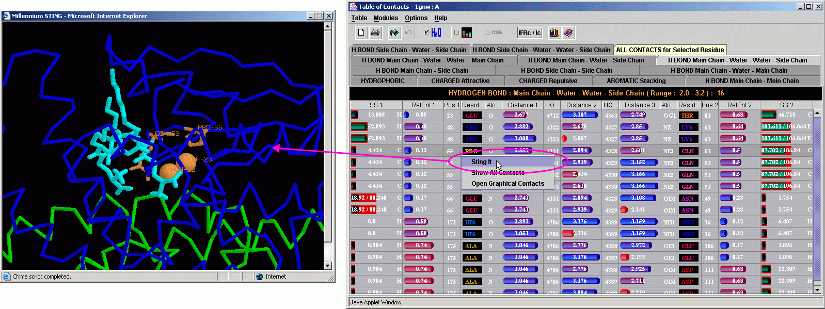The width and height of the screenshot is (825, 309).
Task: Click the molecule viewer scrollbar down arrow
Action: tap(328, 266)
